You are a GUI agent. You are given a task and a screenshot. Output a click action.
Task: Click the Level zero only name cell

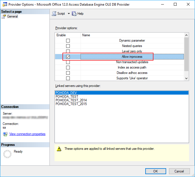click(132, 51)
